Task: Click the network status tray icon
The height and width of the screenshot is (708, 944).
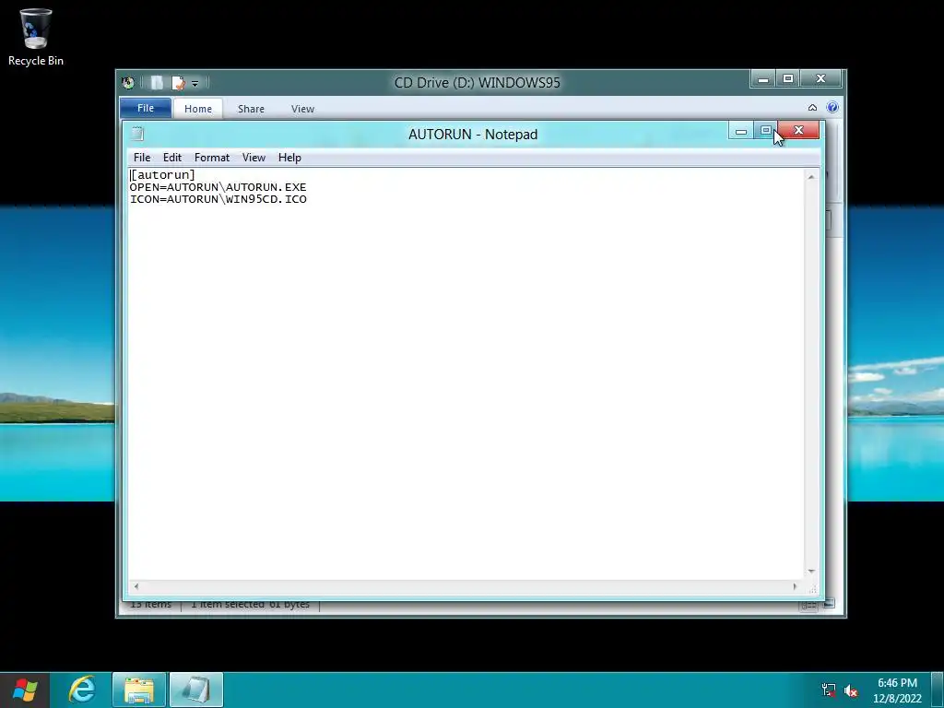Action: coord(829,690)
